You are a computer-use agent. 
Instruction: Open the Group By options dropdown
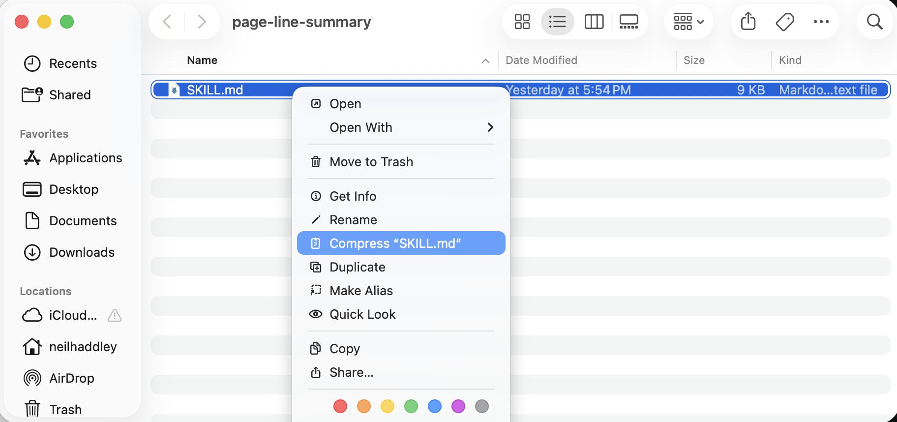click(x=688, y=22)
